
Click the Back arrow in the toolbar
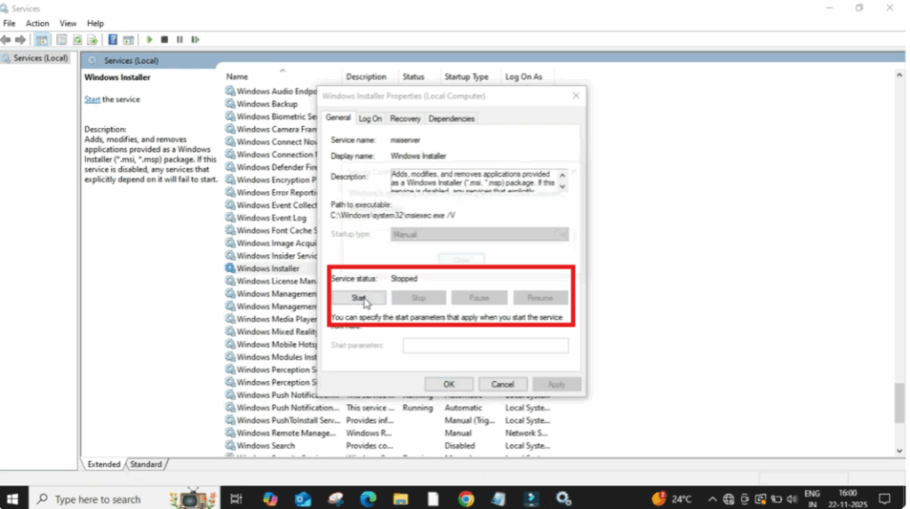(6, 39)
